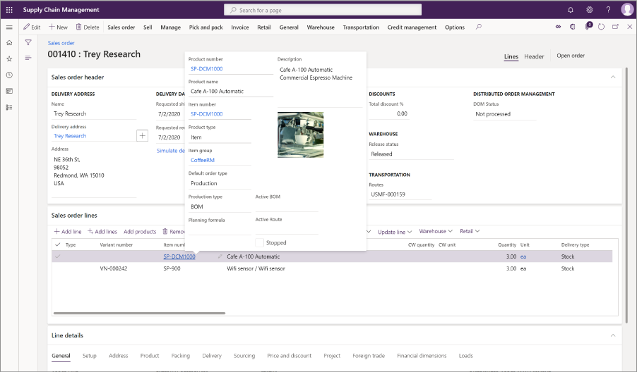Viewport: 637px width, 372px height.
Task: Switch to Header view
Action: pos(534,56)
